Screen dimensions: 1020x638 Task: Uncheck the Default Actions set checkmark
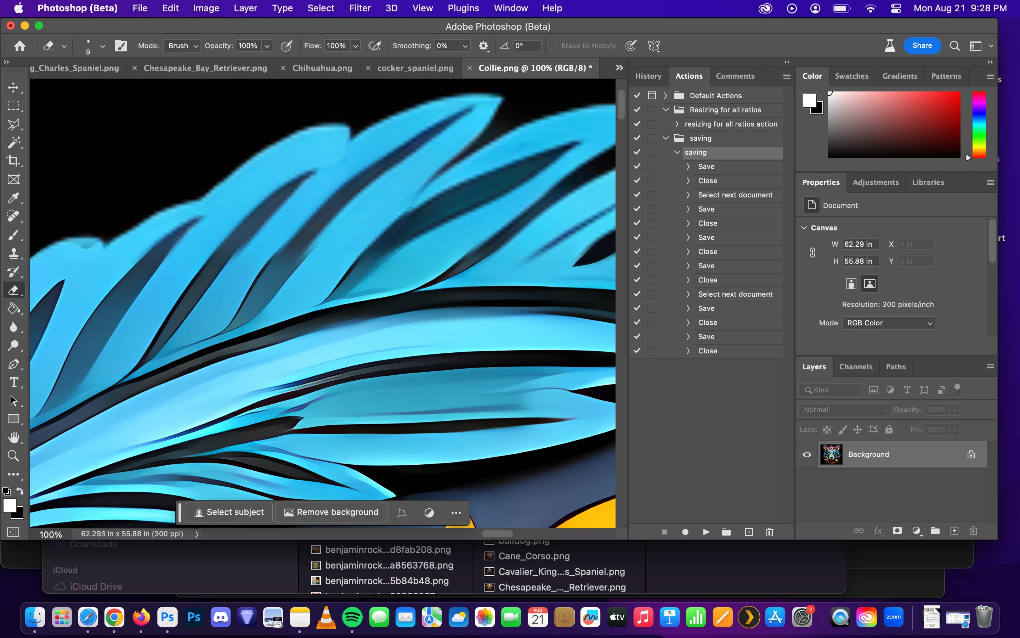coord(637,95)
